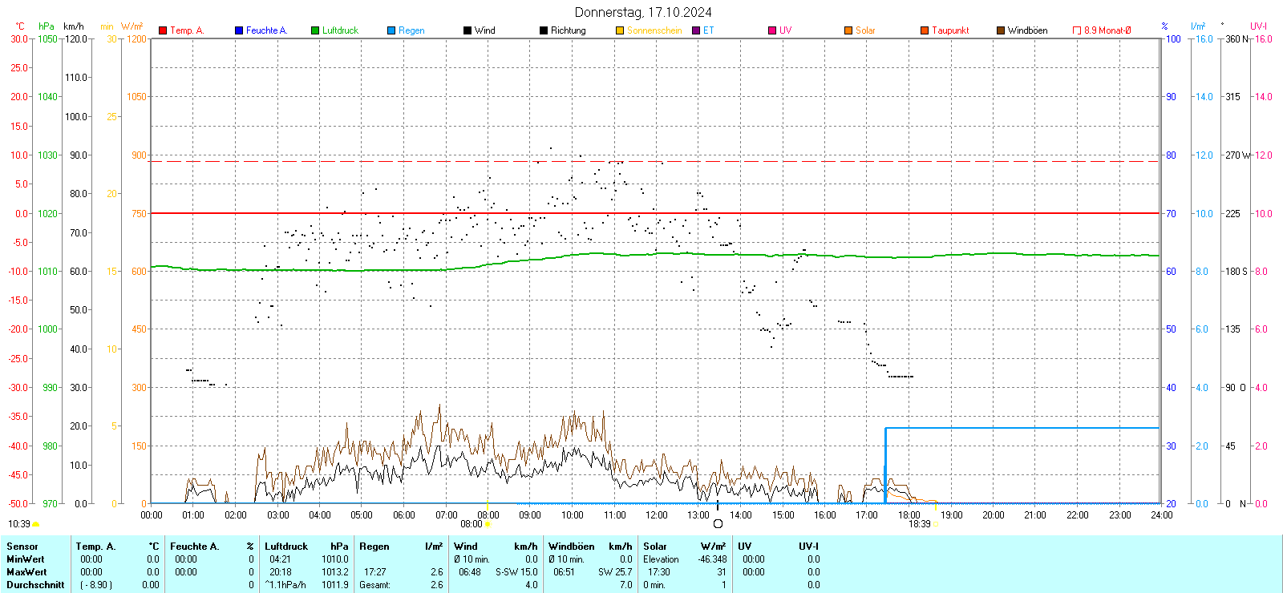Click the red Temp. A. legend square

point(163,30)
